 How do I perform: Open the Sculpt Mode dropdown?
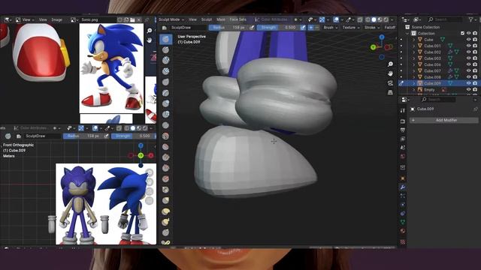point(171,19)
